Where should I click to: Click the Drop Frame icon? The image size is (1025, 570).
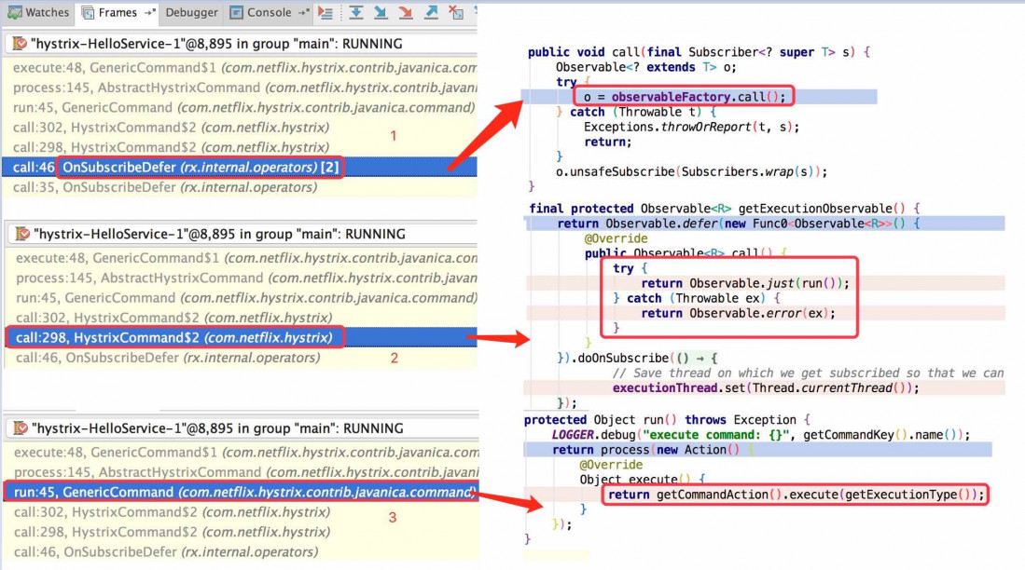(456, 12)
